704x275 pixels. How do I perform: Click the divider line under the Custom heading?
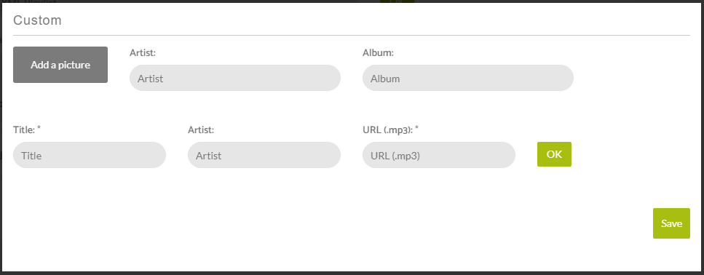click(352, 35)
